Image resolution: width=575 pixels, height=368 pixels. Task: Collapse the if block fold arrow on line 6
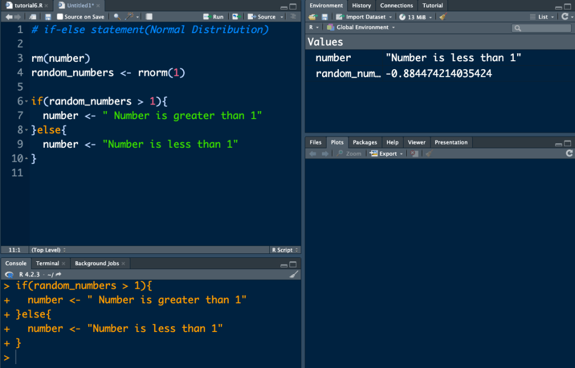click(26, 102)
